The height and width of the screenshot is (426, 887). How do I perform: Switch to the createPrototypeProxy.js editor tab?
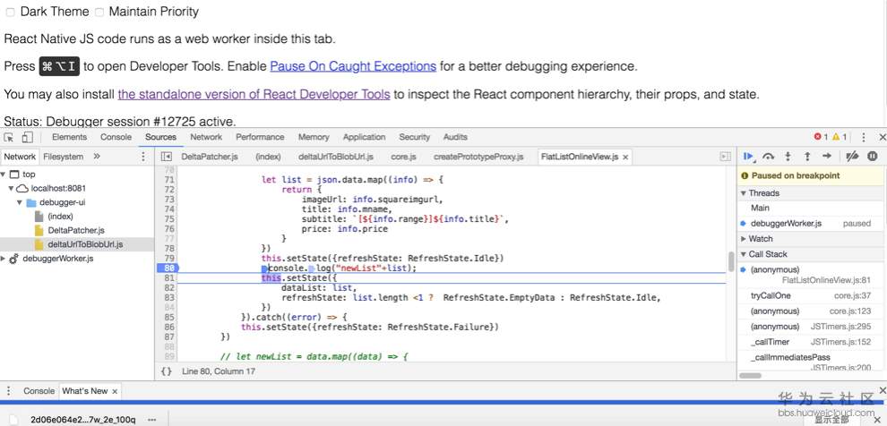(x=478, y=157)
